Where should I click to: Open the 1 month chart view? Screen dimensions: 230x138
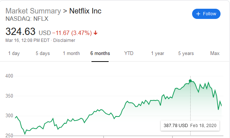point(71,53)
